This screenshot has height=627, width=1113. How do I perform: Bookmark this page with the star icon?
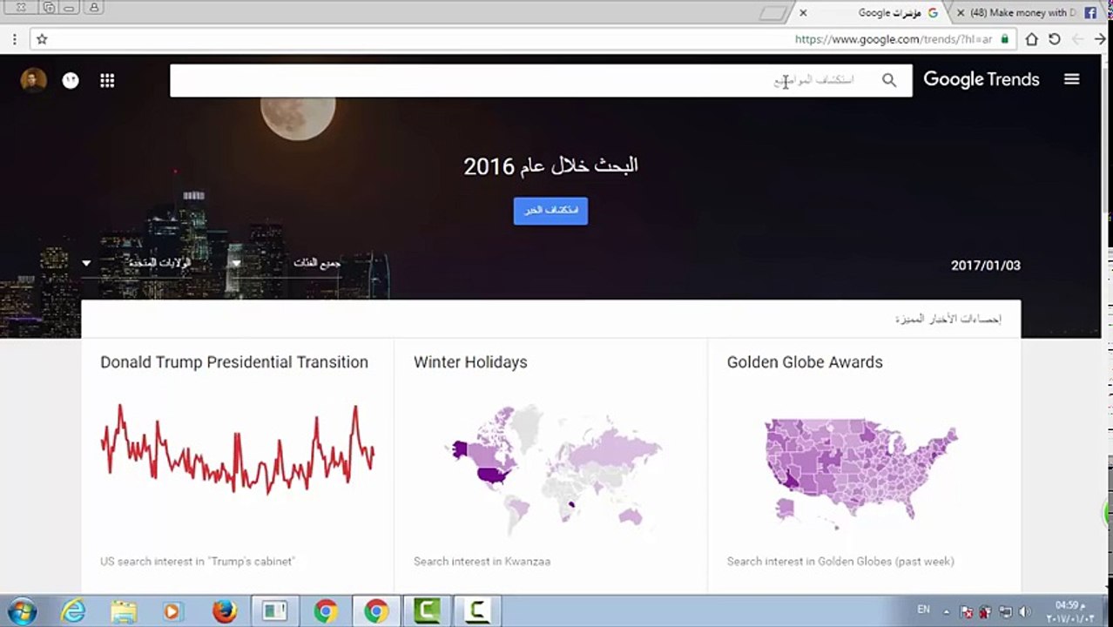42,39
